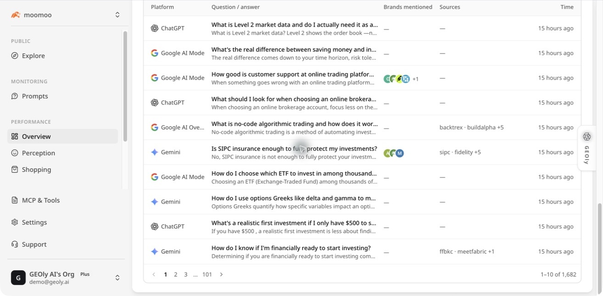Jump to page 101

pyautogui.click(x=207, y=274)
